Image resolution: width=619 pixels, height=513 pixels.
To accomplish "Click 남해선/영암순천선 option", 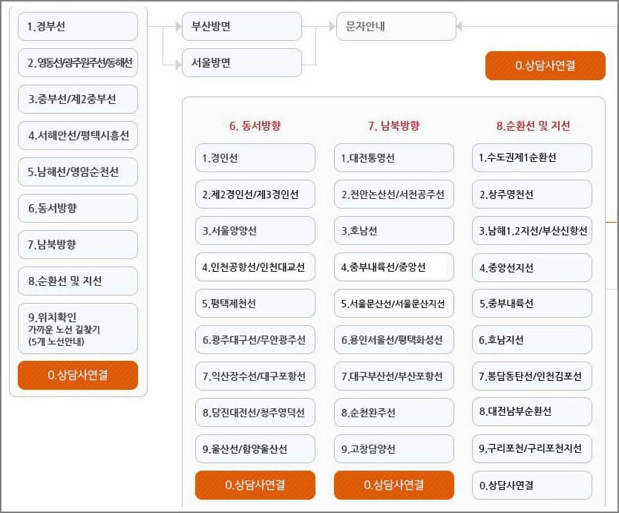I will pos(76,172).
